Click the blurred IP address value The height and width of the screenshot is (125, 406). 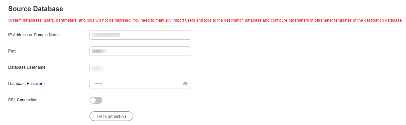(x=106, y=35)
